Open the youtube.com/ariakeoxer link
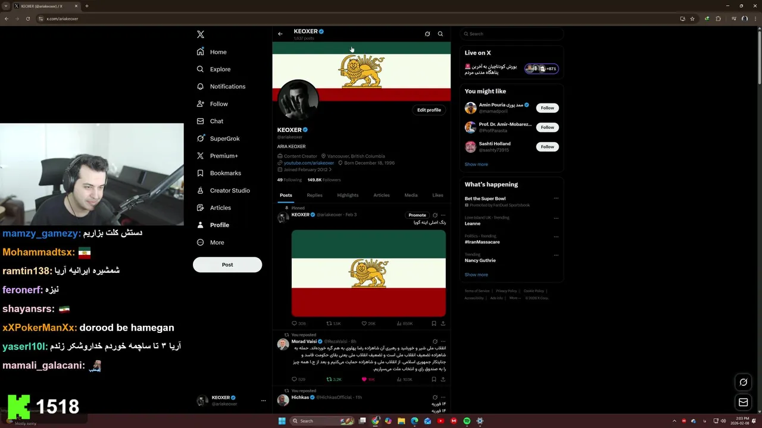 tap(308, 163)
